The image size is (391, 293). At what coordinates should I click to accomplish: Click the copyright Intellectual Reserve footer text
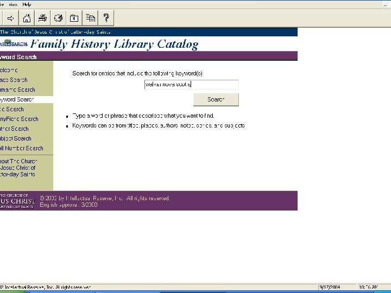(x=105, y=199)
